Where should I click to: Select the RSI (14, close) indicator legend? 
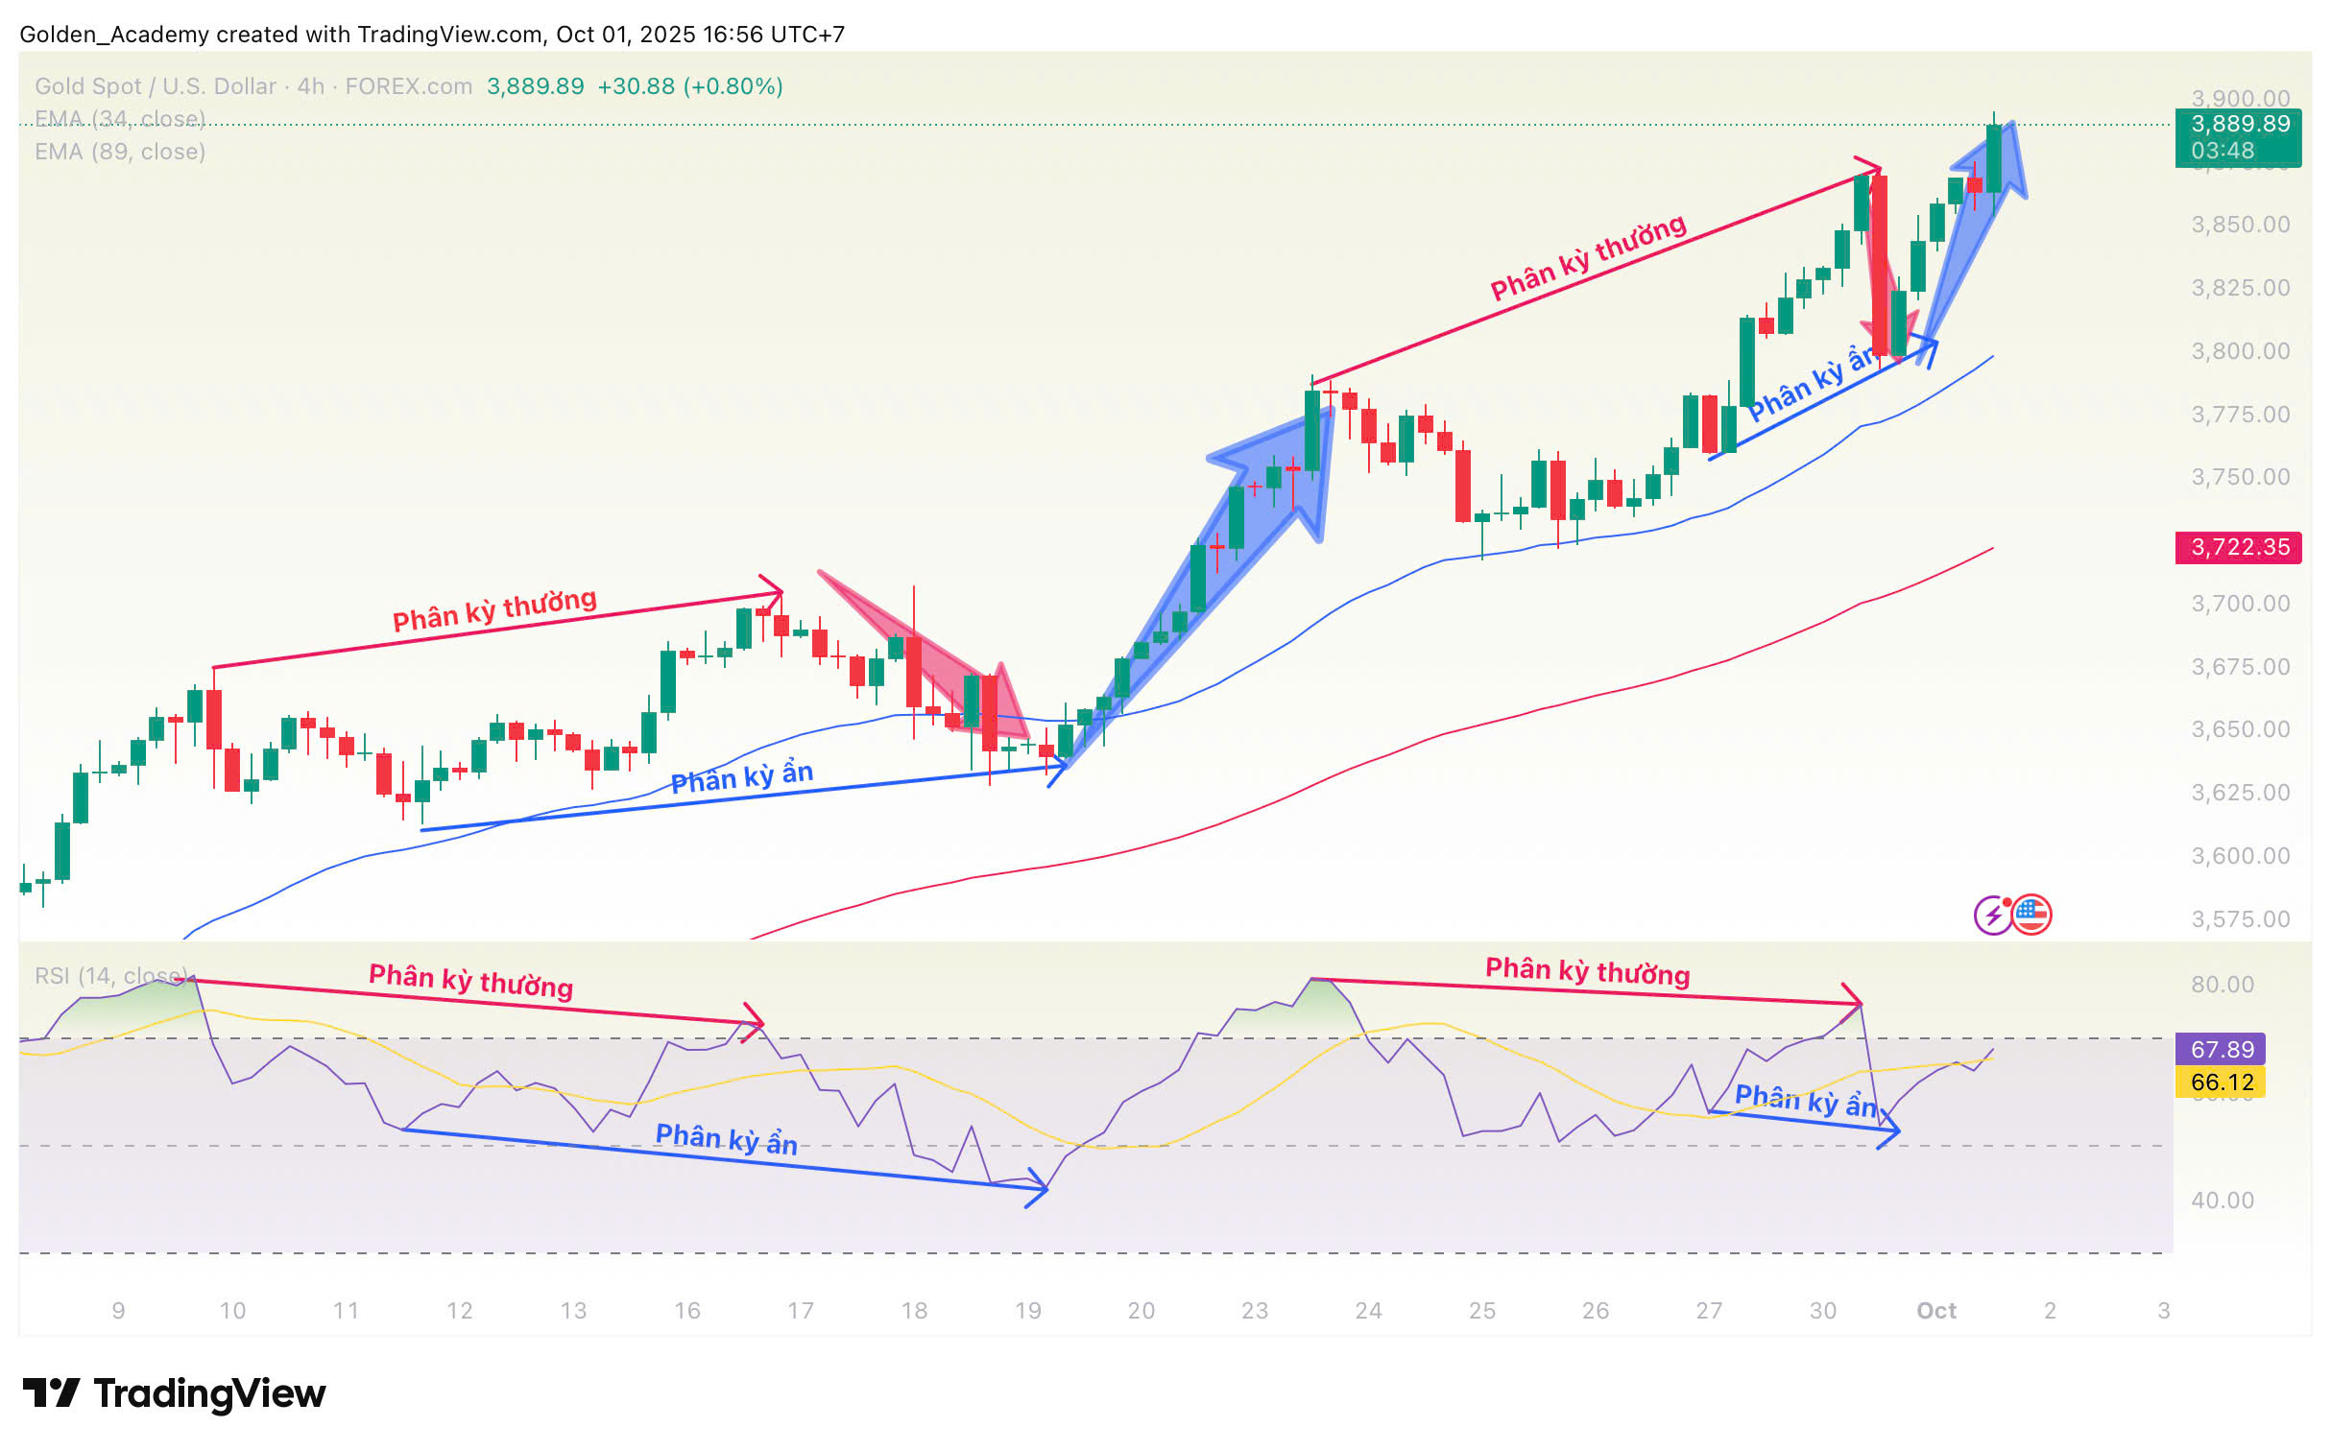(108, 976)
